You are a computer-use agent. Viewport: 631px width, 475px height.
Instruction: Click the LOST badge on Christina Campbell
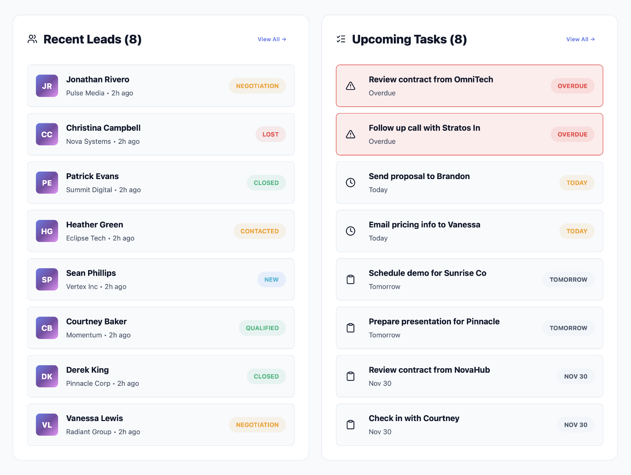coord(271,134)
